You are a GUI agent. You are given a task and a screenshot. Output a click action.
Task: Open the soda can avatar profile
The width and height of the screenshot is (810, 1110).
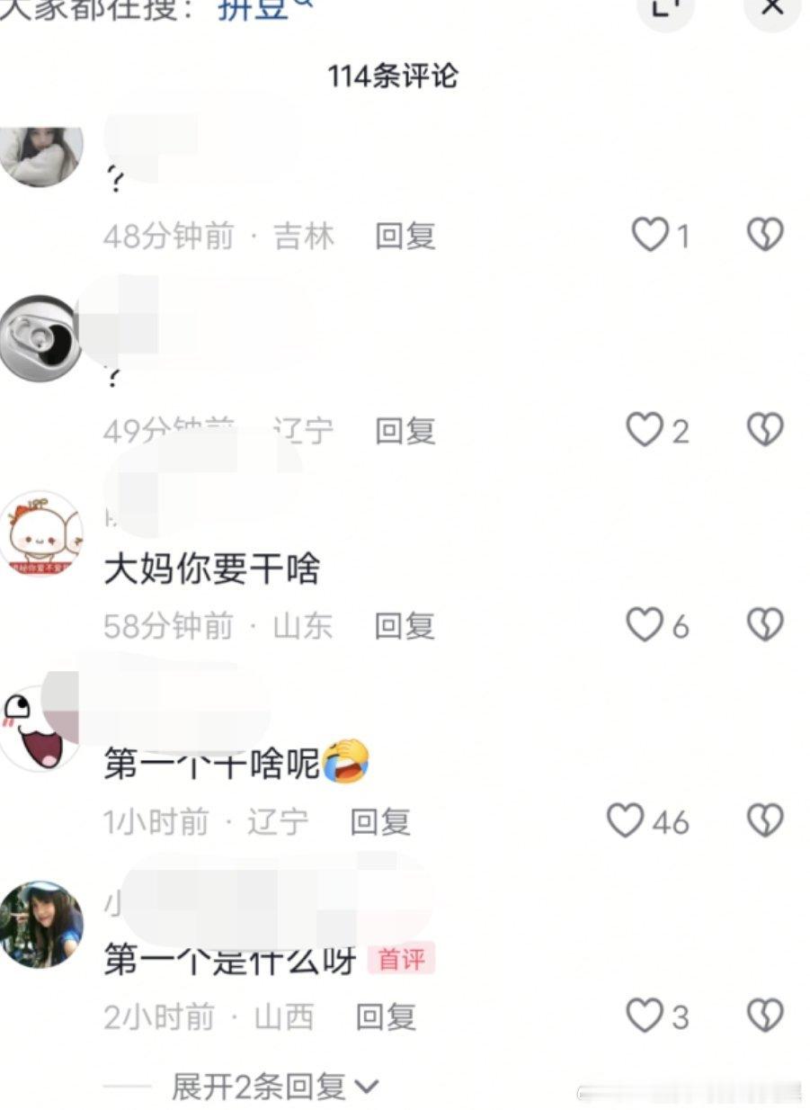(40, 337)
